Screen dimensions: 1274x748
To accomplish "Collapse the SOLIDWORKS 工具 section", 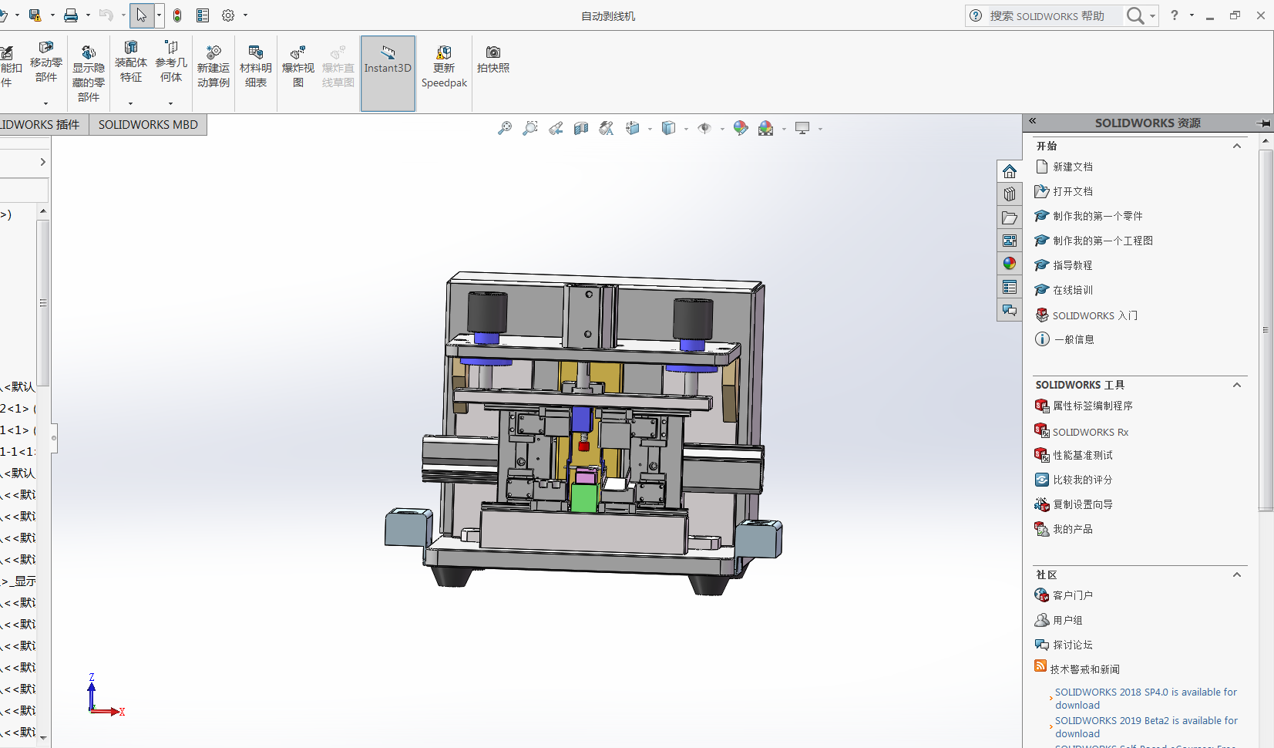I will pos(1237,385).
